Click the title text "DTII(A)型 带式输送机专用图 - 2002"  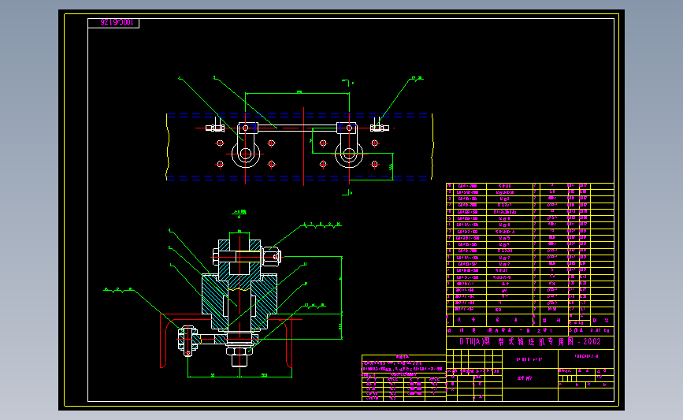[x=530, y=342]
